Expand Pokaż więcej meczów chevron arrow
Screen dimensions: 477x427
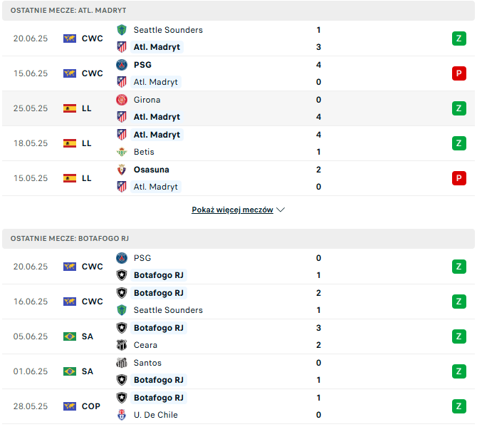(x=281, y=210)
